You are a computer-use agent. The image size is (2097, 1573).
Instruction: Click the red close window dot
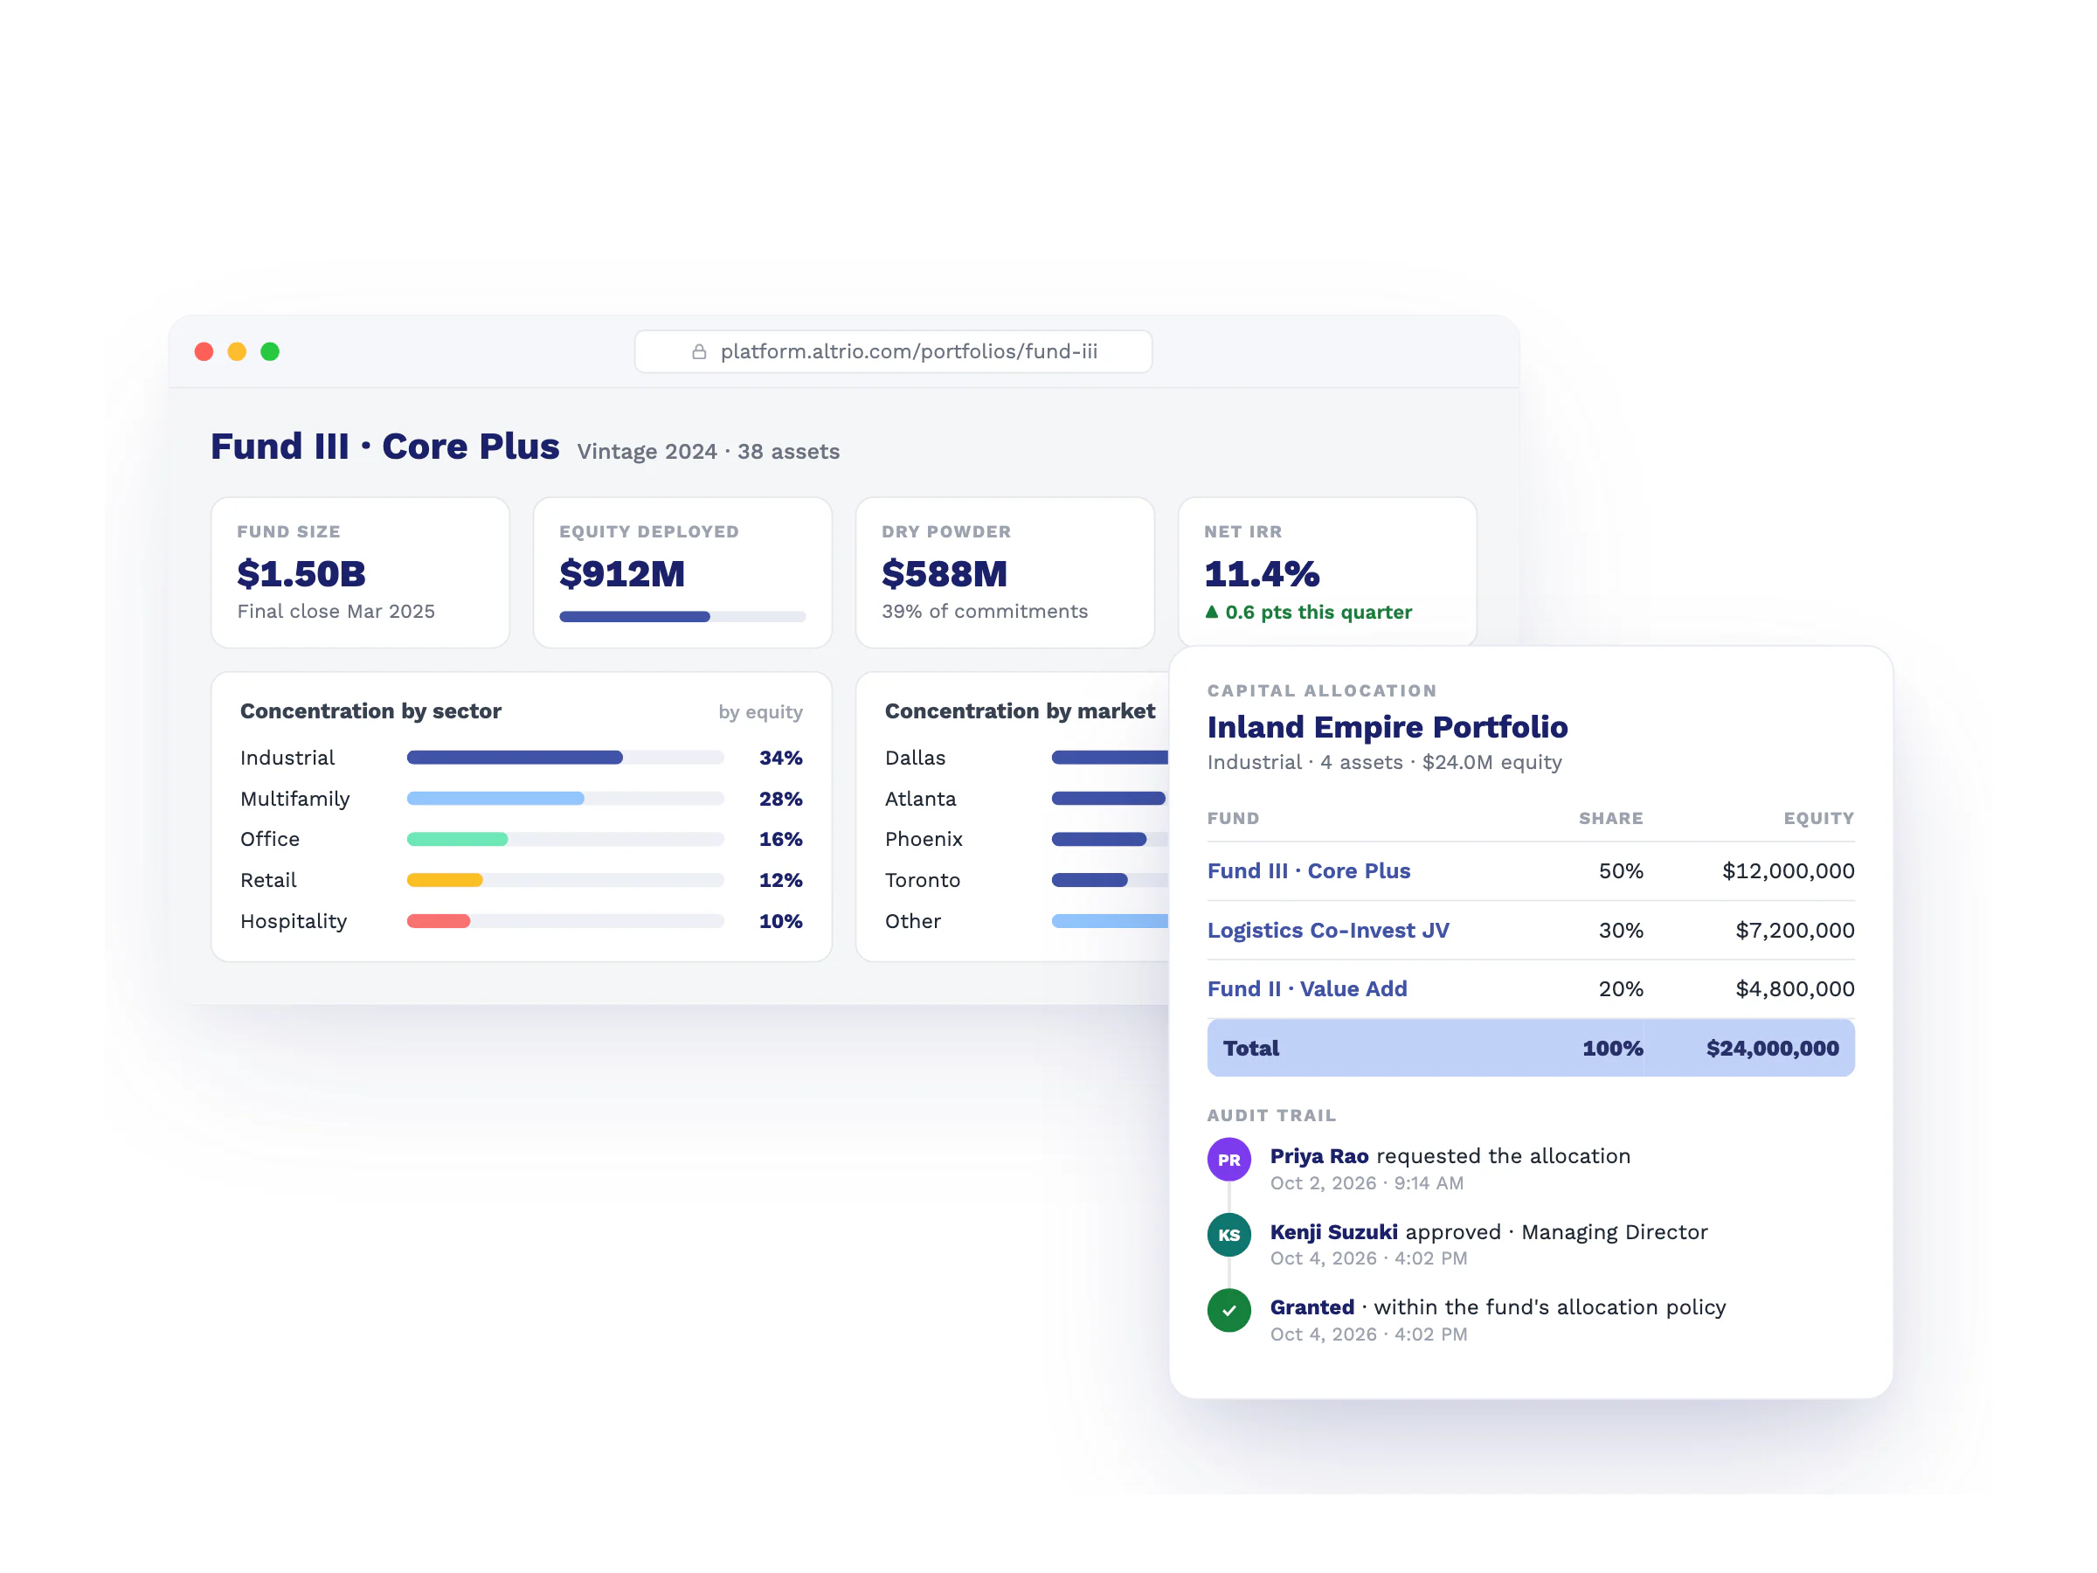coord(204,352)
